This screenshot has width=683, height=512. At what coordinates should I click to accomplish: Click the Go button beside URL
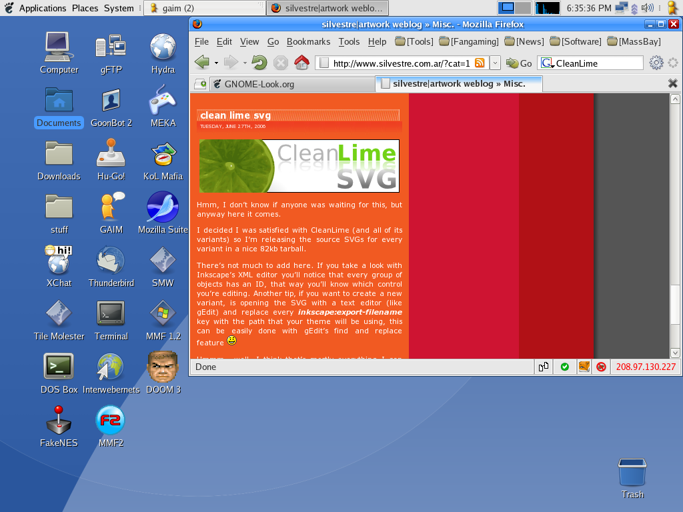point(519,63)
